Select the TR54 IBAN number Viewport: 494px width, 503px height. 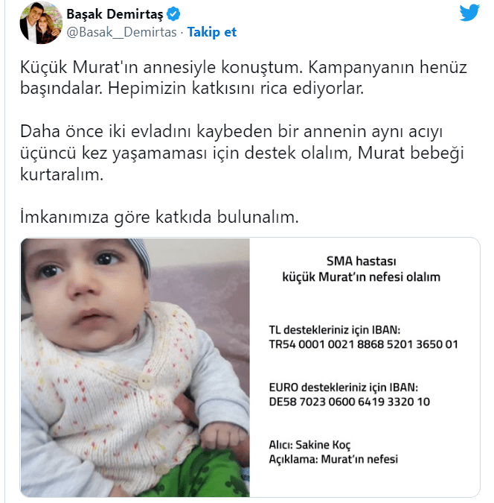point(363,344)
